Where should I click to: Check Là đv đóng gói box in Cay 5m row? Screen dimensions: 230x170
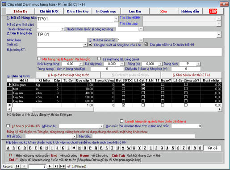point(186,97)
